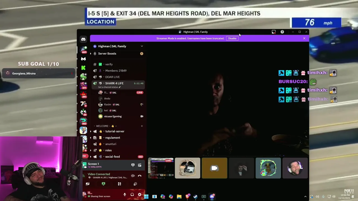This screenshot has height=201, width=358.
Task: Open Discord taskbar icon with badge
Action: 212,197
